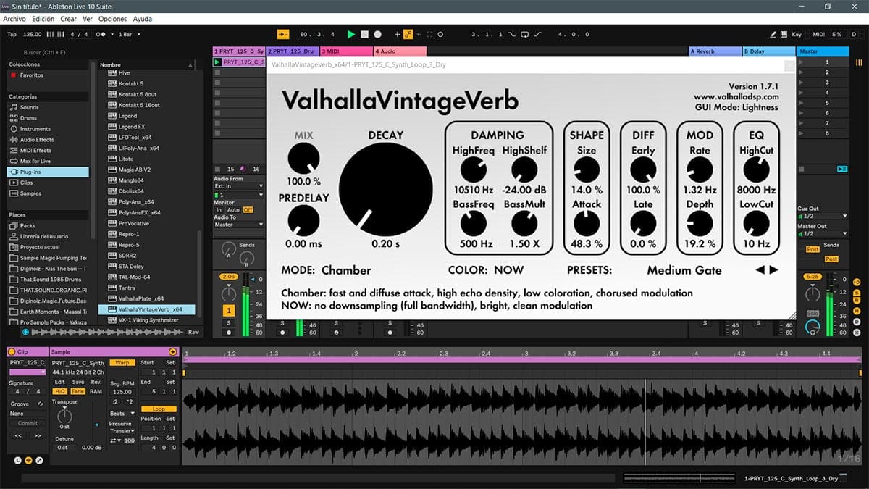This screenshot has width=869, height=489.
Task: Go to previous preset with left arrow
Action: click(760, 270)
